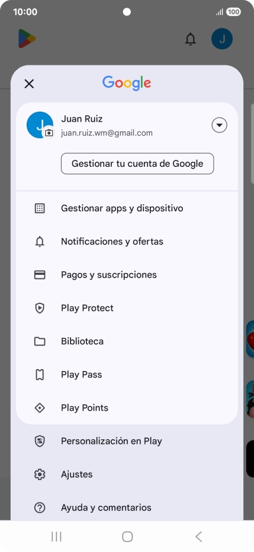Image resolution: width=254 pixels, height=552 pixels.
Task: Select the Play Pass ticket icon
Action: click(40, 375)
